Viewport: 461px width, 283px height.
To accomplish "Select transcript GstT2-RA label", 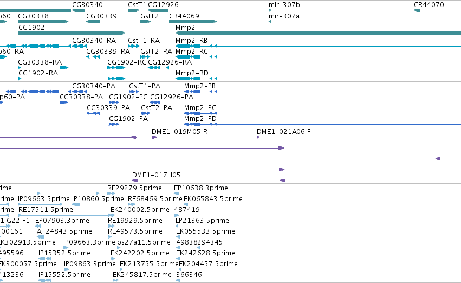I will tap(156, 51).
